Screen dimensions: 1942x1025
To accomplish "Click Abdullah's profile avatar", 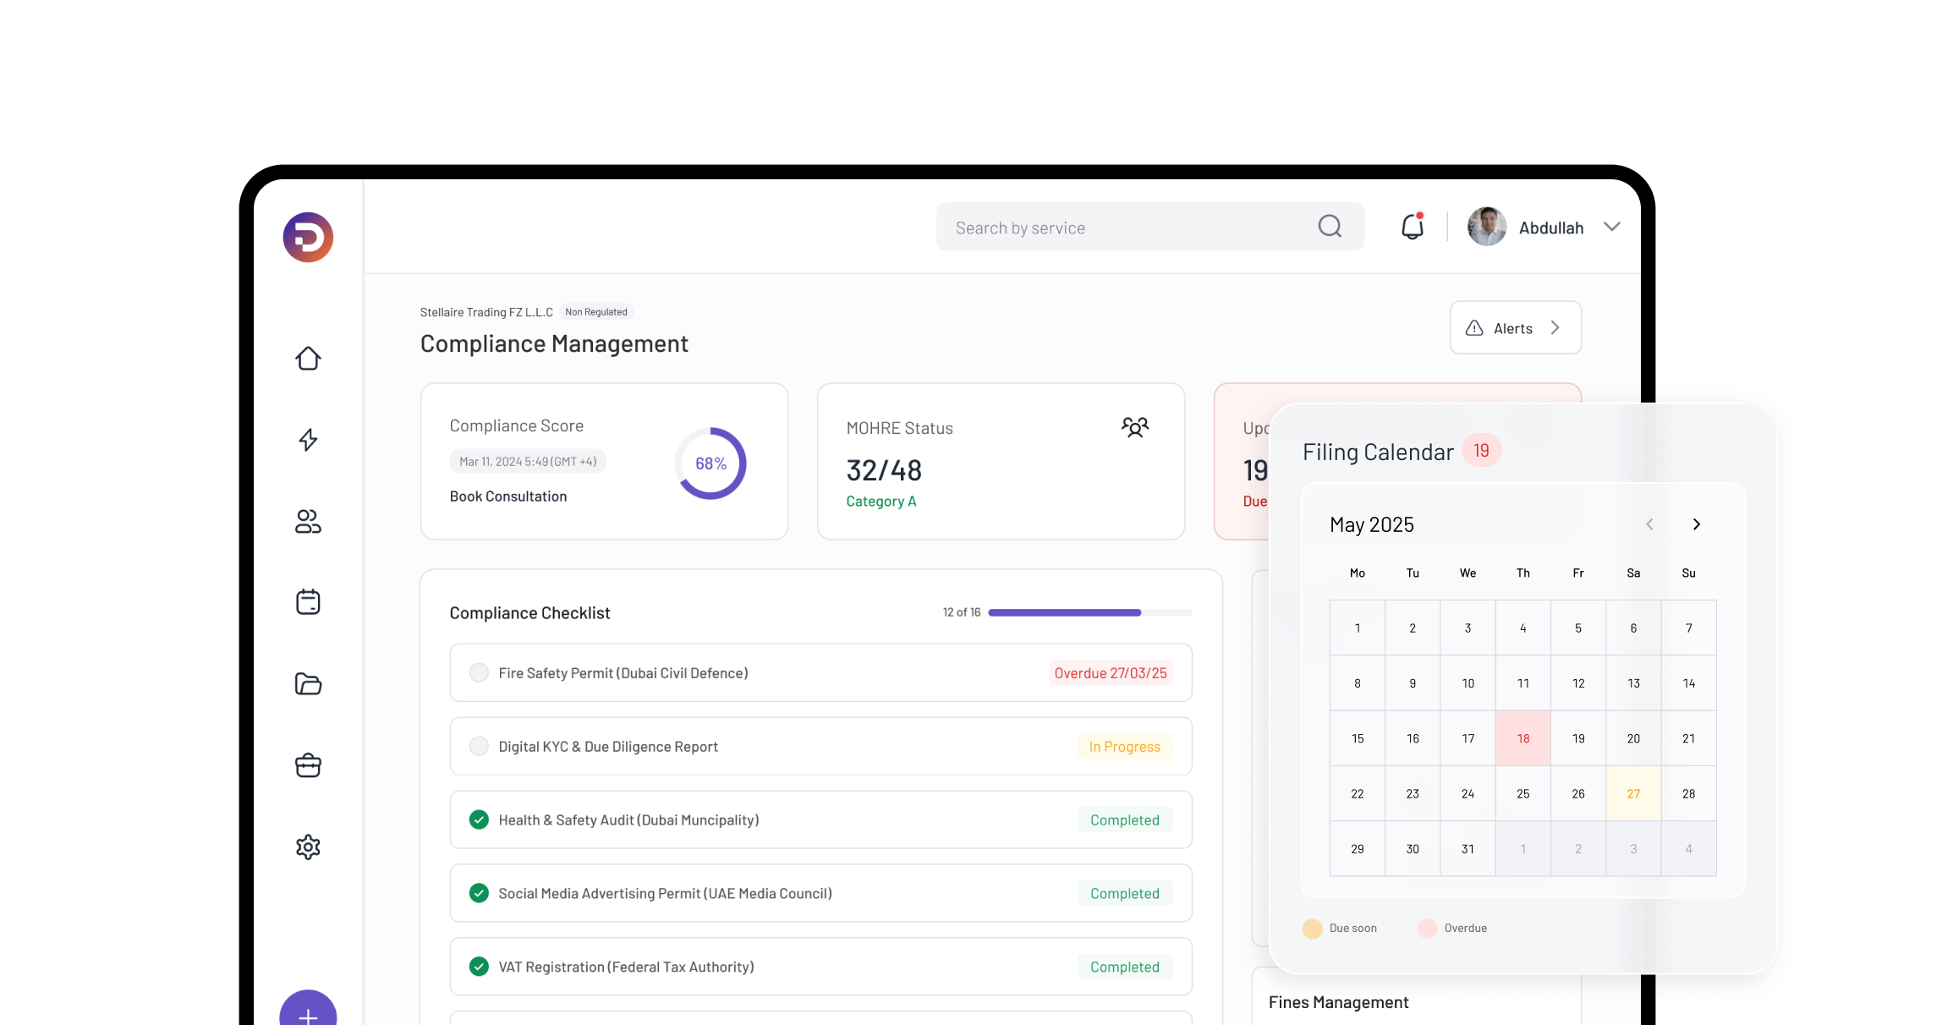I will (1487, 227).
